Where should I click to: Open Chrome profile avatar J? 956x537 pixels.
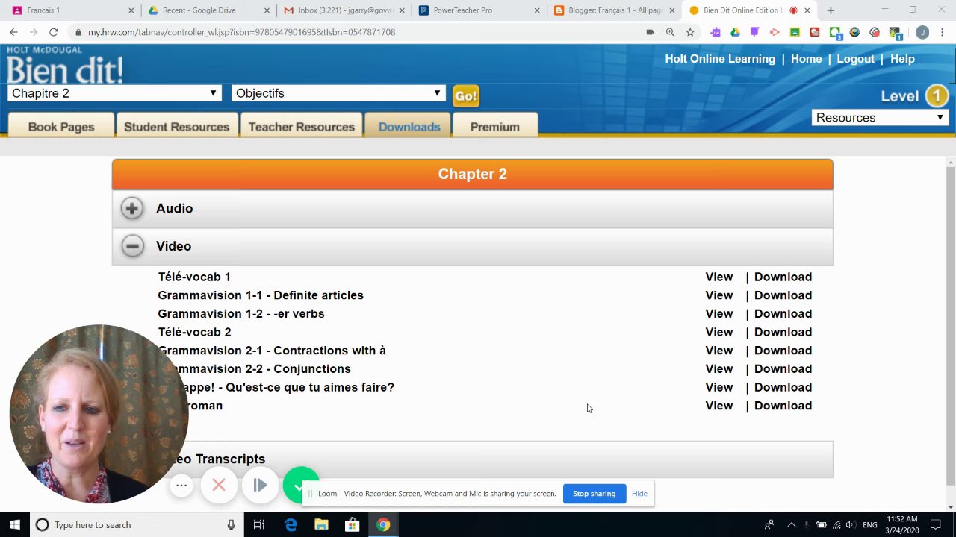tap(922, 32)
